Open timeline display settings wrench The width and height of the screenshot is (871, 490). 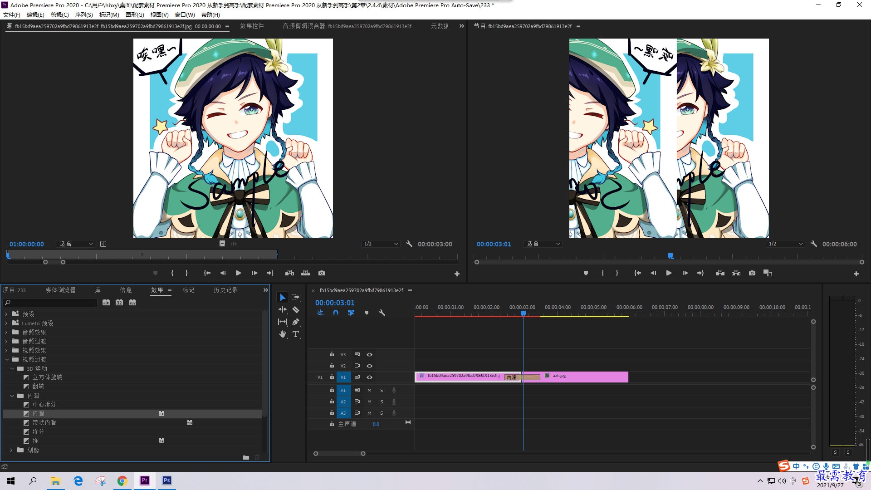pyautogui.click(x=382, y=313)
